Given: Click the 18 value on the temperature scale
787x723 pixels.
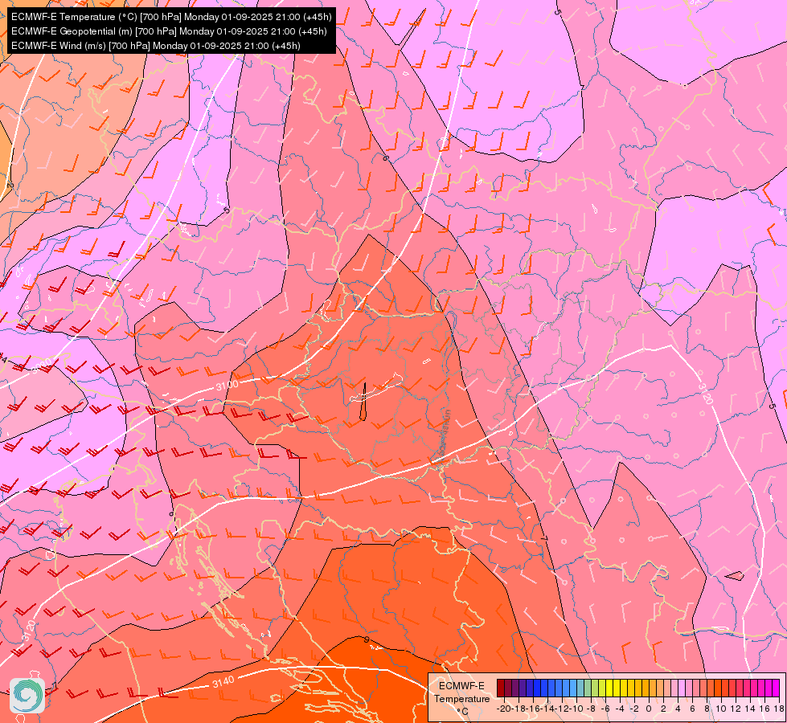Looking at the screenshot, I should tap(778, 709).
